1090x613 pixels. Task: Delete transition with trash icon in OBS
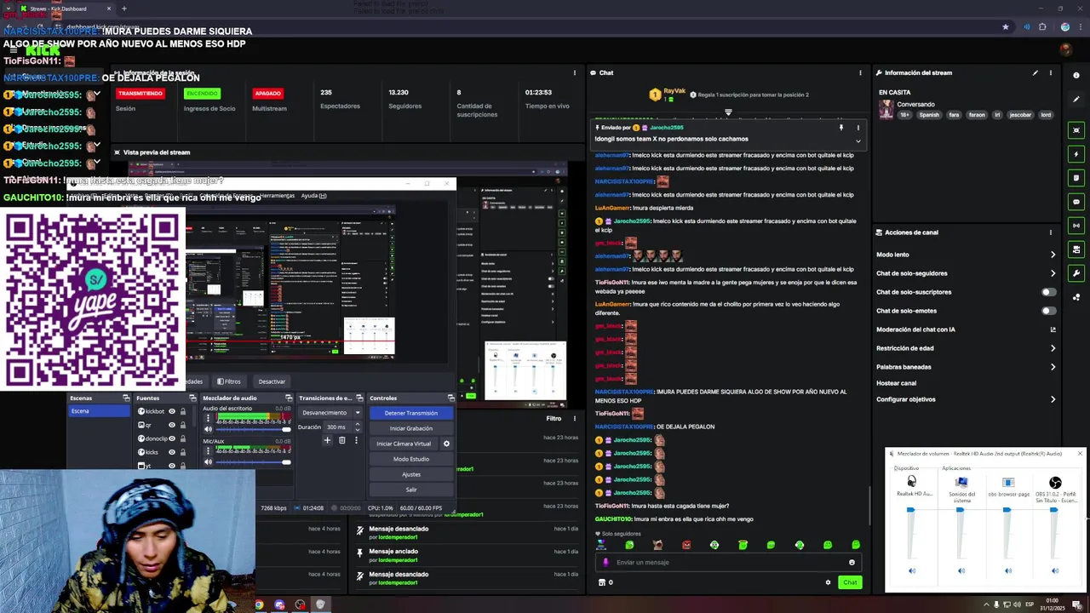[341, 440]
